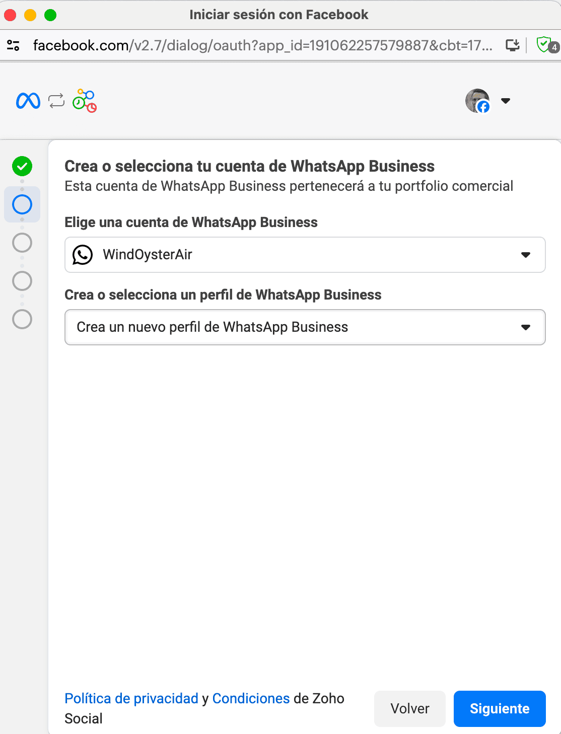Image resolution: width=561 pixels, height=734 pixels.
Task: Click the install app icon in address bar
Action: [512, 45]
